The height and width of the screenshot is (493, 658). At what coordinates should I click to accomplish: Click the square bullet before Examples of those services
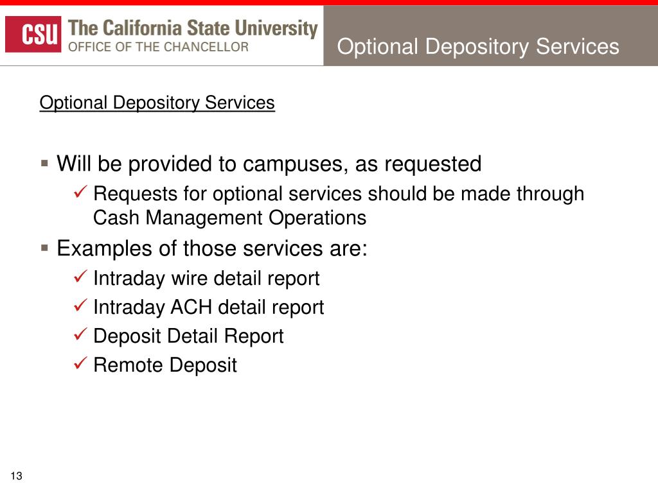[44, 248]
